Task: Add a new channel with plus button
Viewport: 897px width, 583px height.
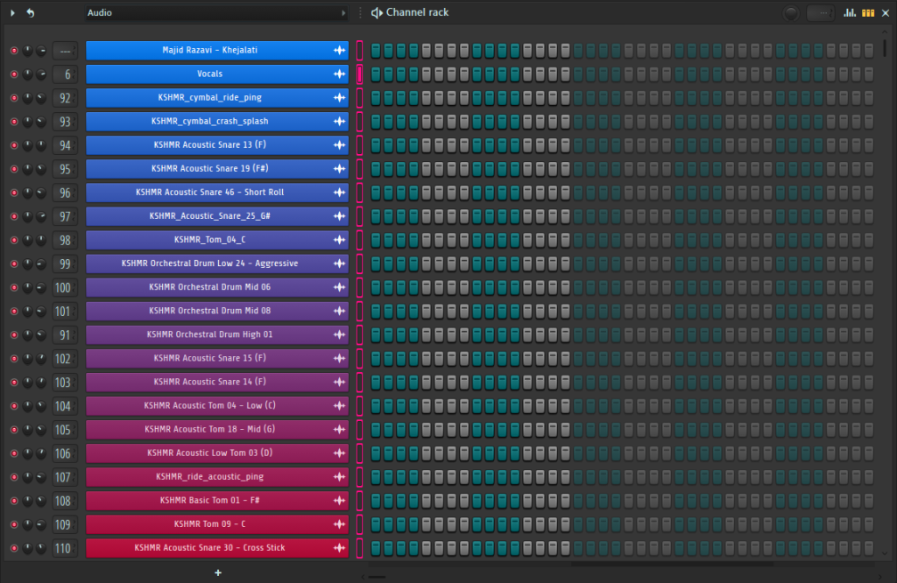Action: click(x=218, y=572)
